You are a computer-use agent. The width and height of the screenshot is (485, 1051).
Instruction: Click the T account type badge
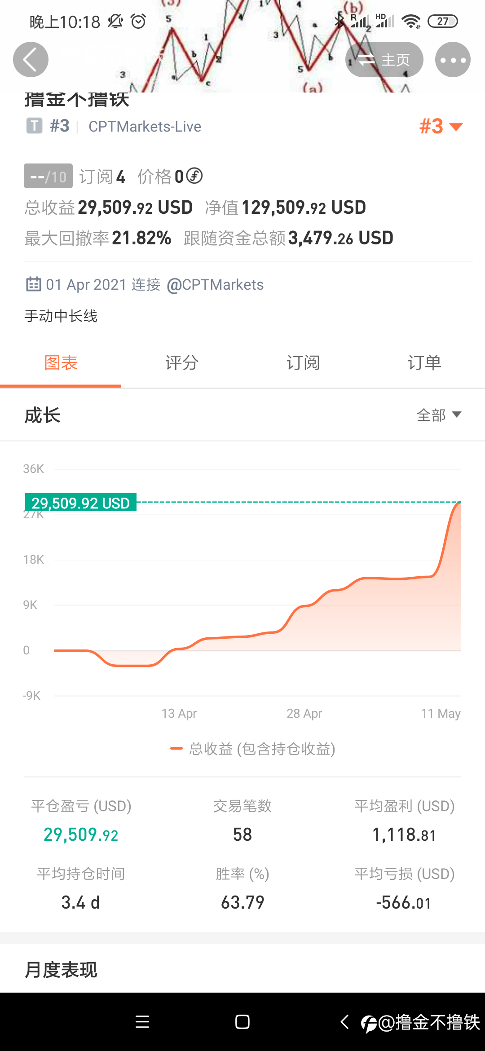[x=34, y=126]
